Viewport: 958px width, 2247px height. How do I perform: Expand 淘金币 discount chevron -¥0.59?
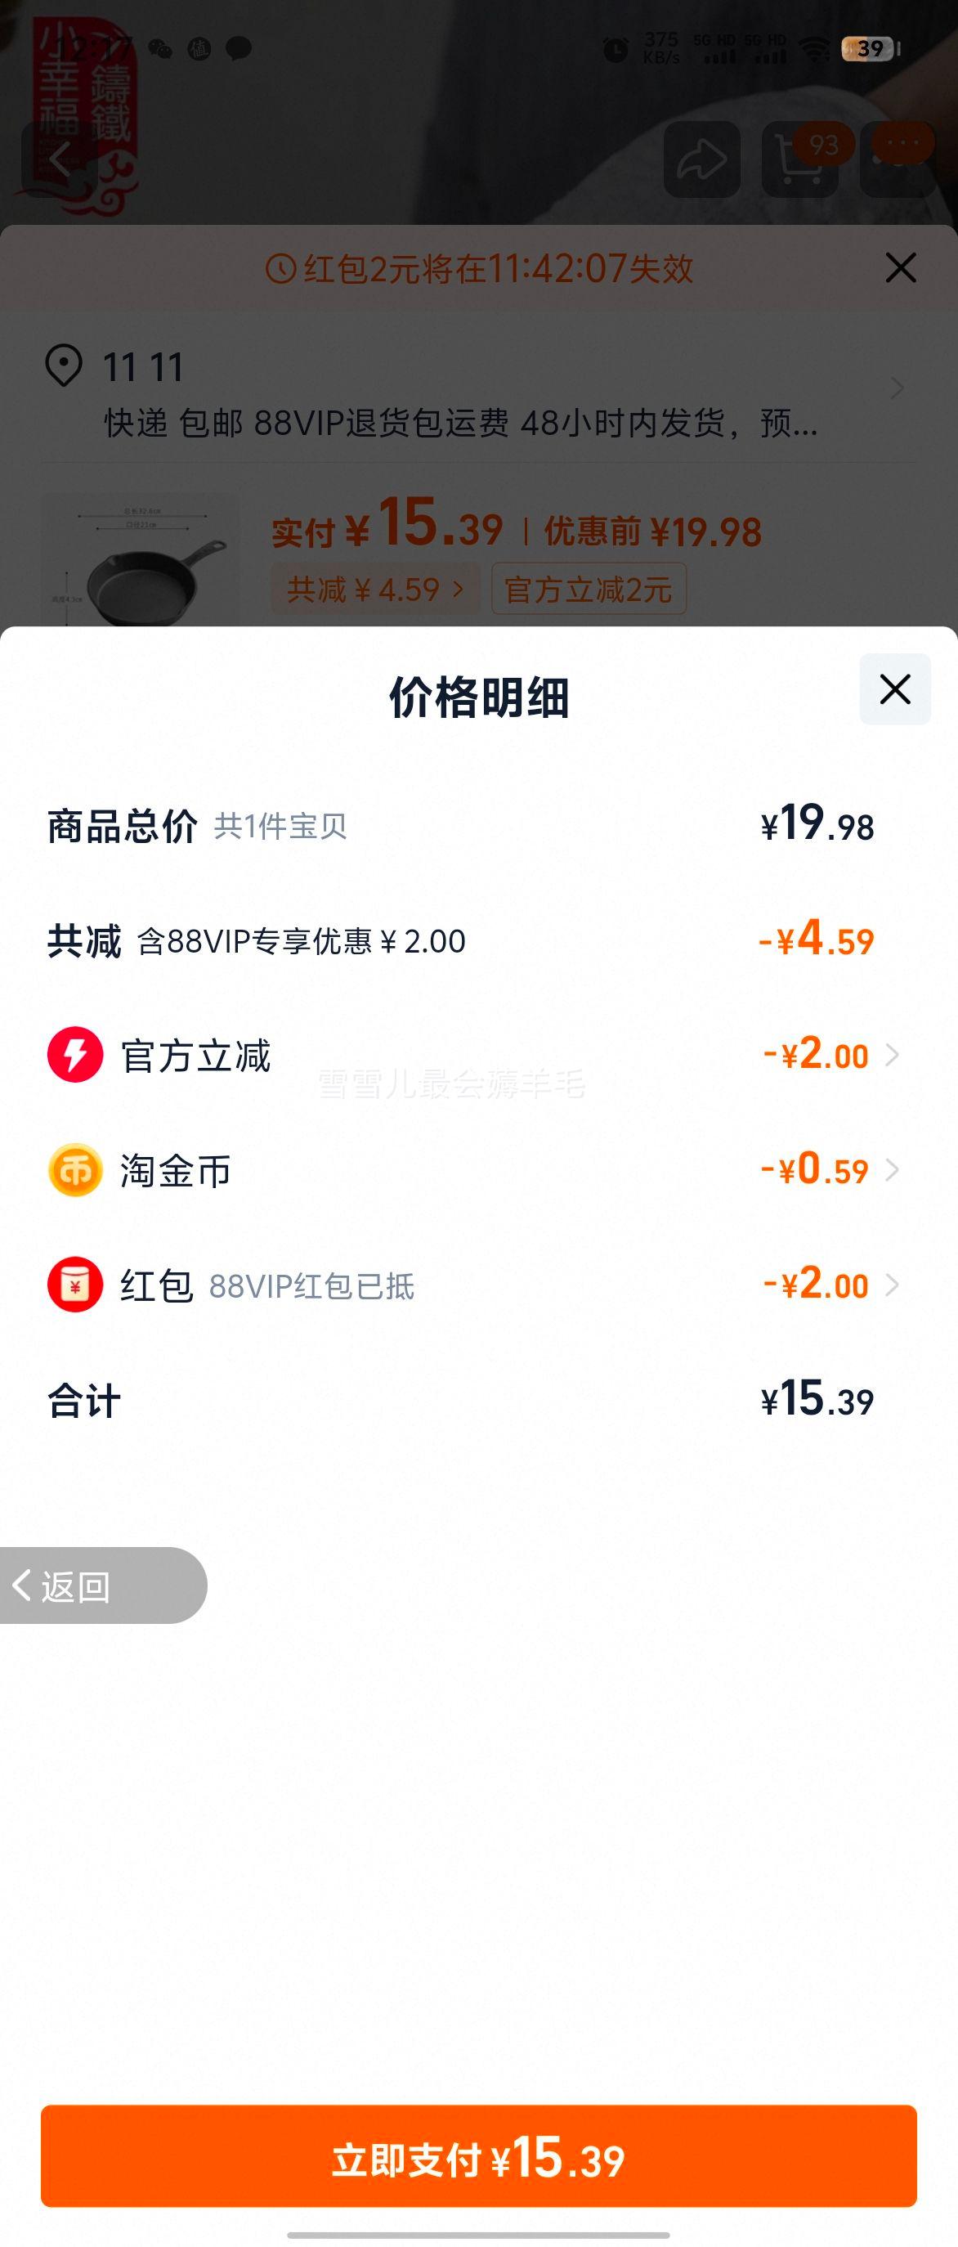pyautogui.click(x=892, y=1170)
